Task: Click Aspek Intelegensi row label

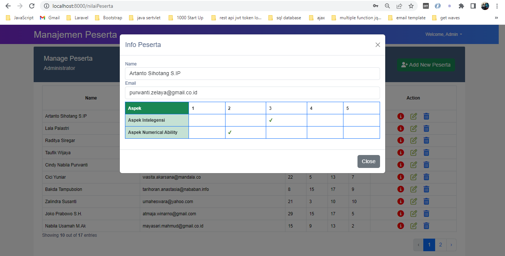Action: point(146,120)
